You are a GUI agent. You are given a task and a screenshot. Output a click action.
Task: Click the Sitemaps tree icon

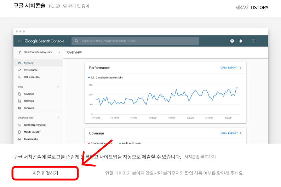point(19,101)
